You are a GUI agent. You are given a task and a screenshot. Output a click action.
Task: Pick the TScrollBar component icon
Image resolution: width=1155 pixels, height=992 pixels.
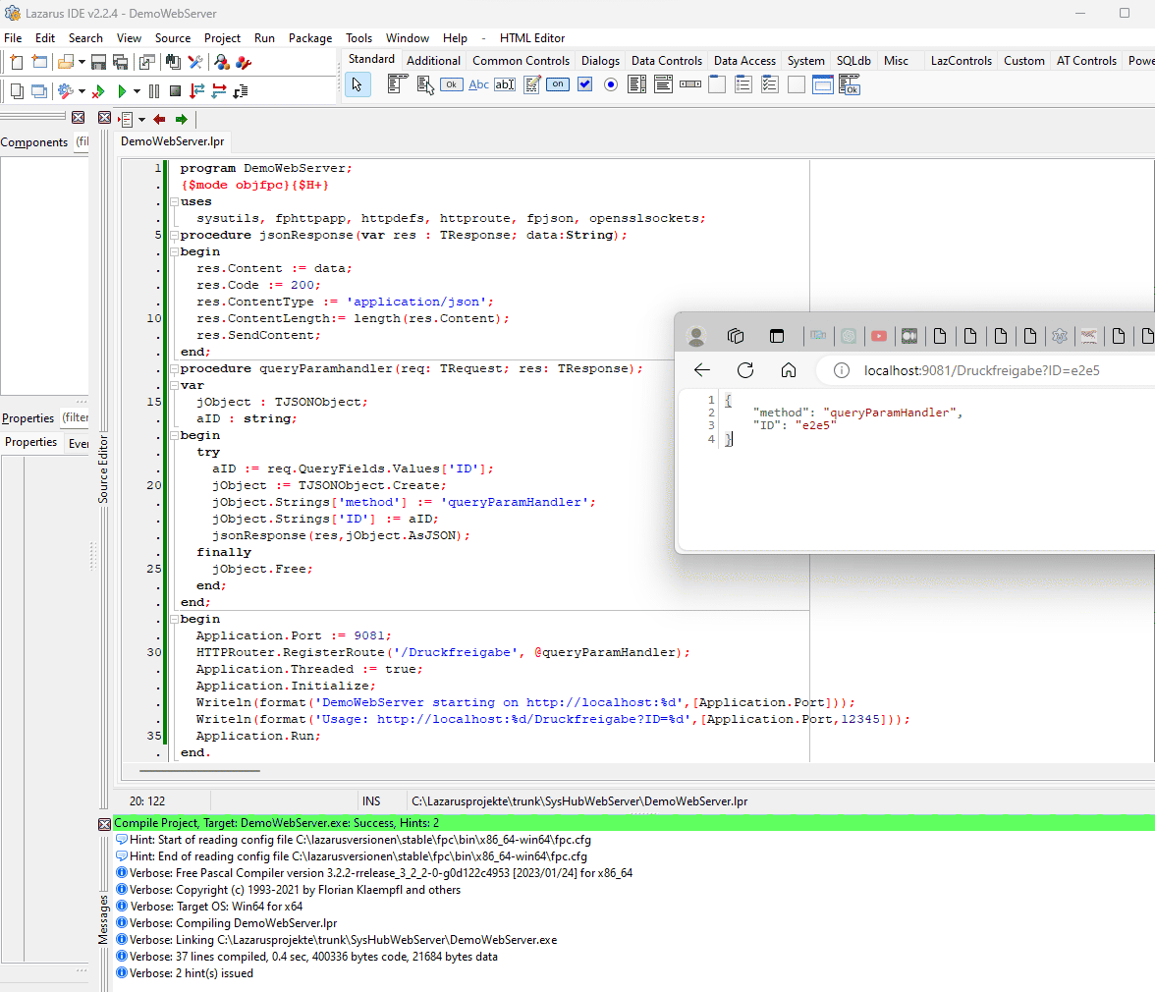(x=690, y=84)
